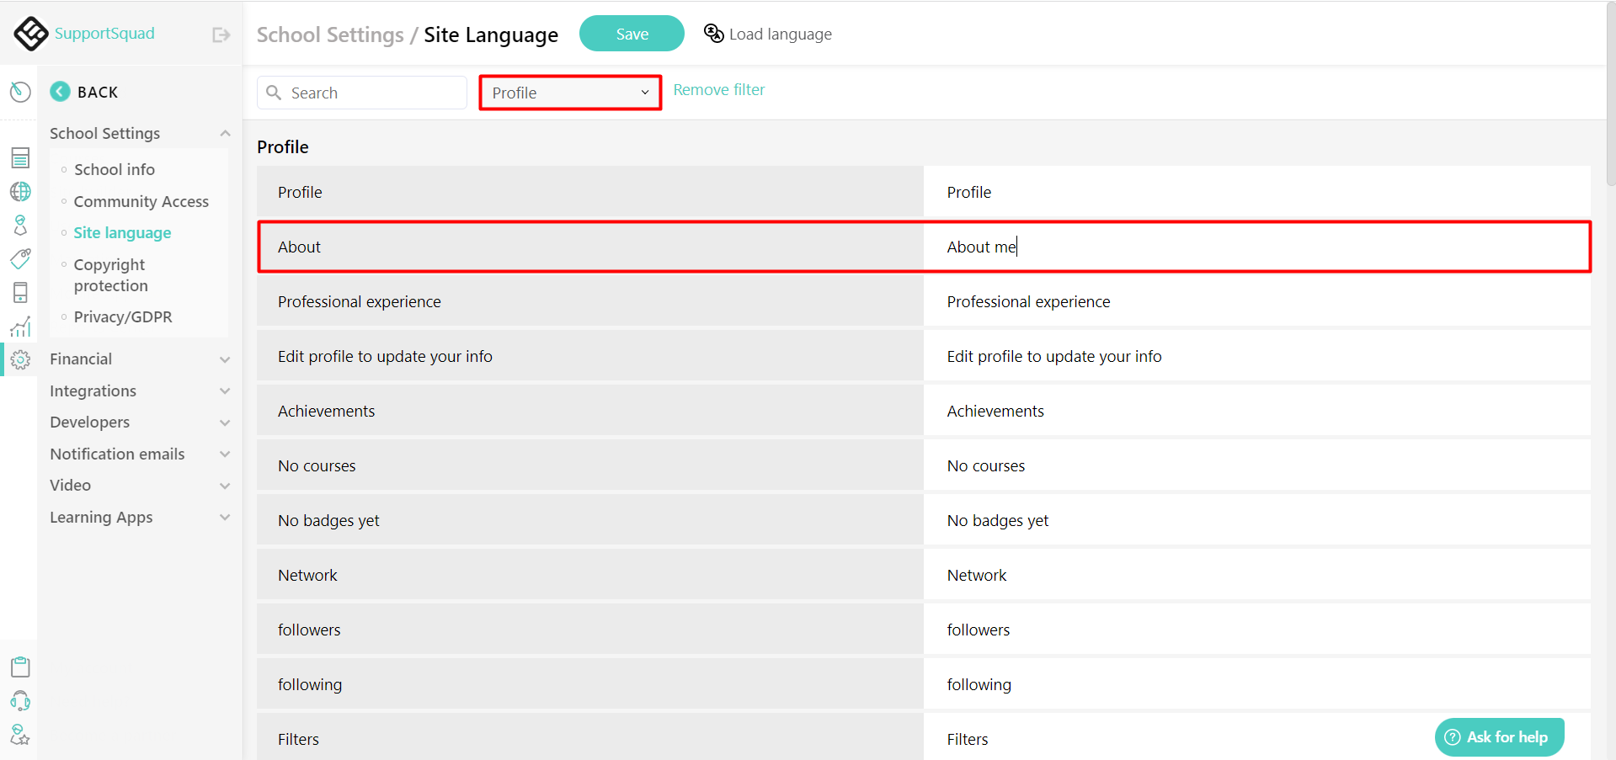Collapse the School Settings section
Viewport: 1616px width, 760px height.
225,133
